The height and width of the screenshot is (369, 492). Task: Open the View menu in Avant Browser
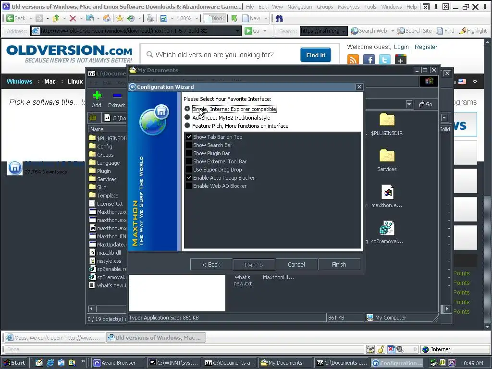coord(277,7)
